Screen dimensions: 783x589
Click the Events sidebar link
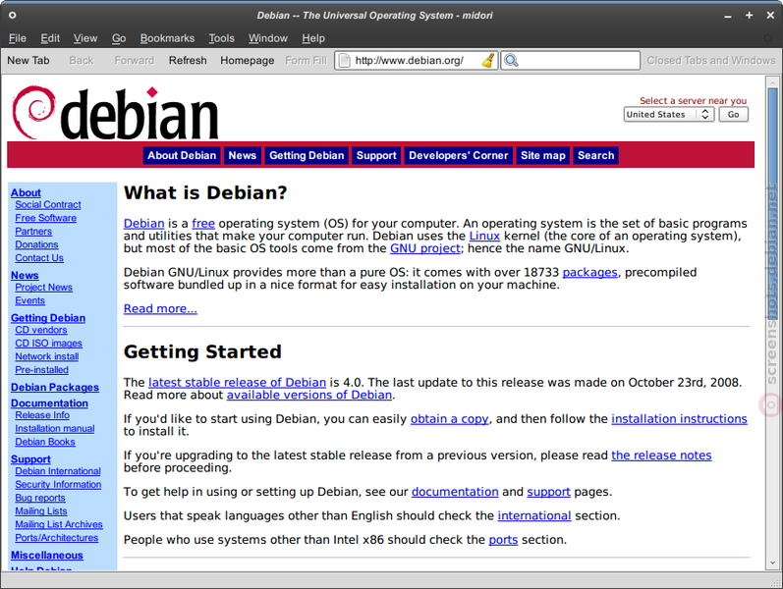29,301
